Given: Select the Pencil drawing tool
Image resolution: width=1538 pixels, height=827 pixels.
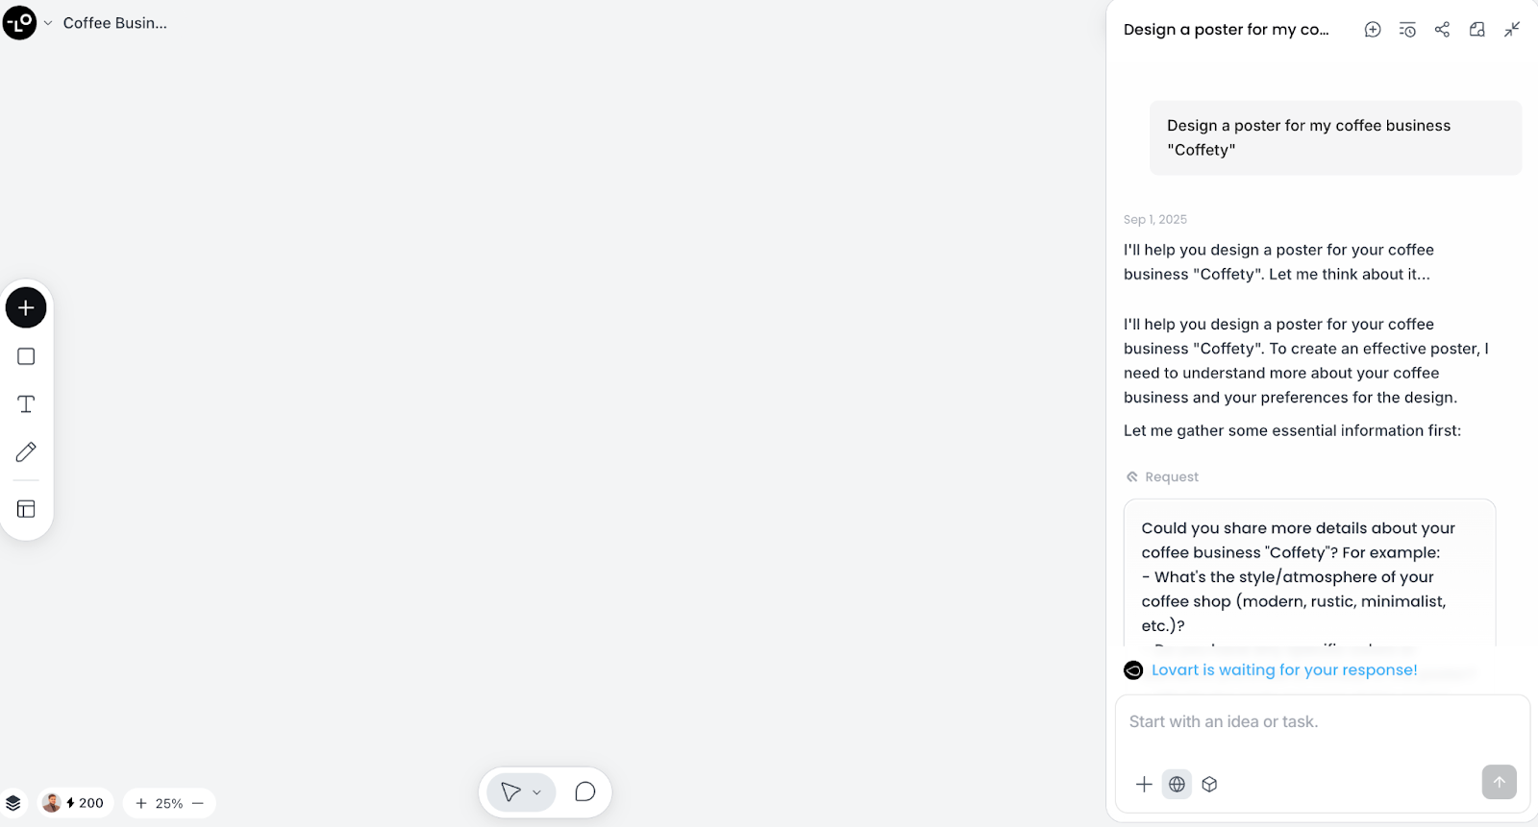Looking at the screenshot, I should click(25, 451).
